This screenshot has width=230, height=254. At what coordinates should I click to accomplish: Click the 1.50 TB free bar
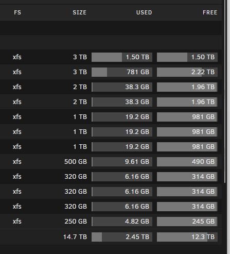(187, 57)
